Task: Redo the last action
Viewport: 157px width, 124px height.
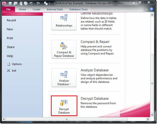Action: 38,3
